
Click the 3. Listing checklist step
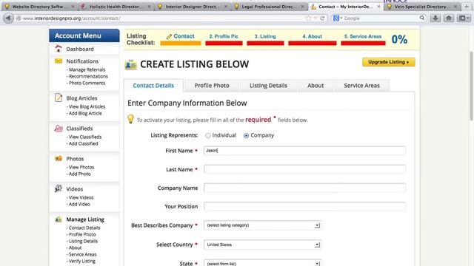[x=265, y=36]
